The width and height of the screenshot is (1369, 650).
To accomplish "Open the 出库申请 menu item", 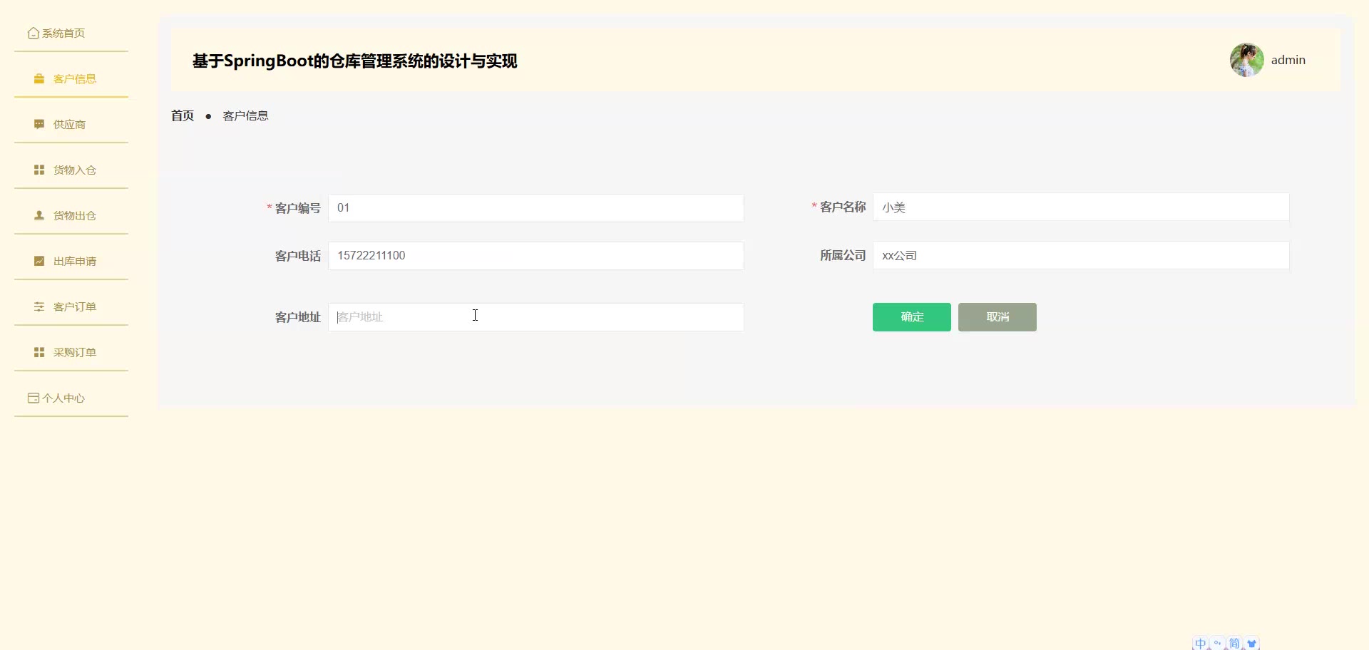I will (x=71, y=262).
